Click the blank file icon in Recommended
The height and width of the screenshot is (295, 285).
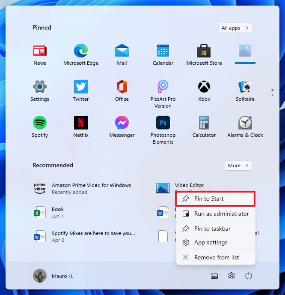pos(163,236)
